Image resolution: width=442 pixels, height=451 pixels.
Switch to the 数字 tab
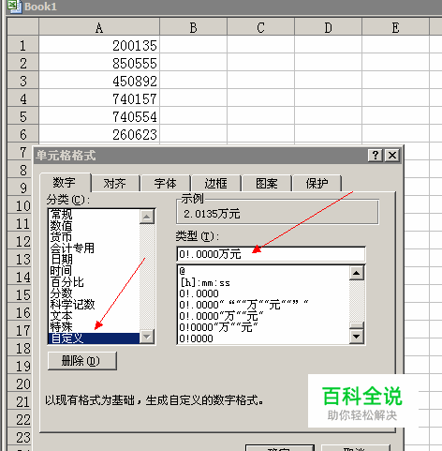[65, 183]
